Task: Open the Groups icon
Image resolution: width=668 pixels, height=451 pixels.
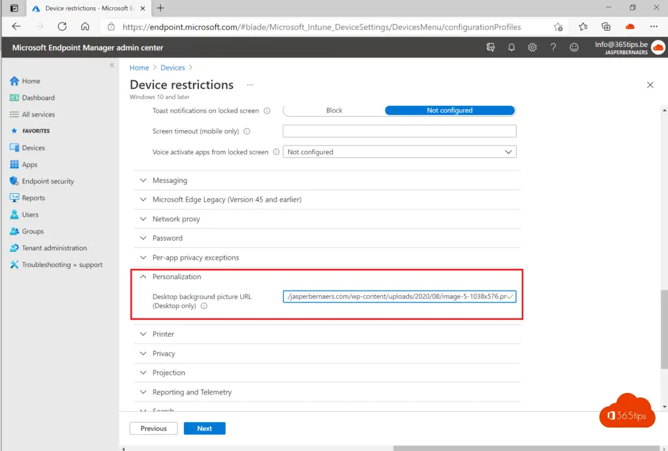Action: click(x=14, y=231)
